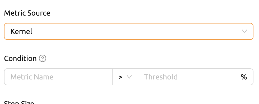Click the chevron arrow in Kernel dropdown
Screen dimensions: 259x104
[244, 31]
